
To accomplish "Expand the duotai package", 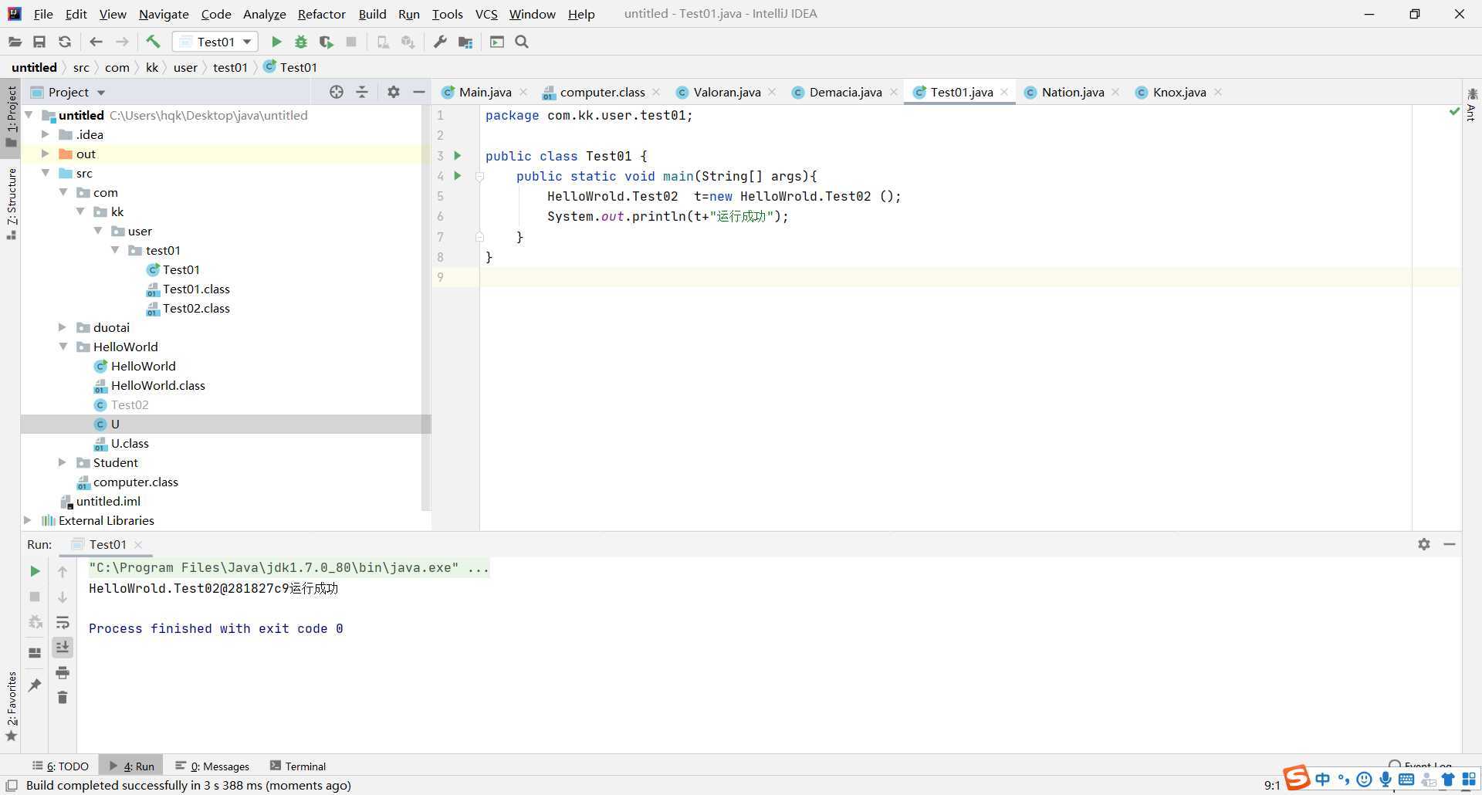I will pos(63,327).
